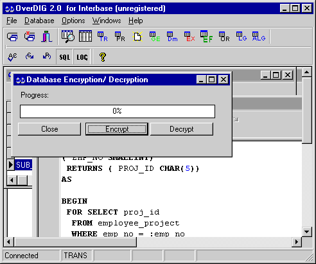Open the EX exceptions icon
This screenshot has height=264, width=316.
tap(189, 37)
